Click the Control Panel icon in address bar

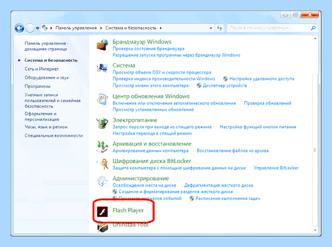44,28
